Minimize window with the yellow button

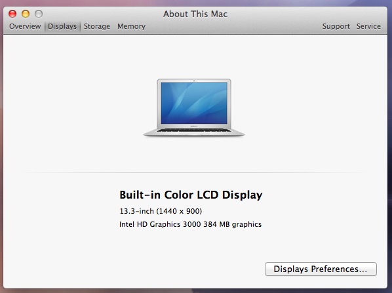(26, 14)
